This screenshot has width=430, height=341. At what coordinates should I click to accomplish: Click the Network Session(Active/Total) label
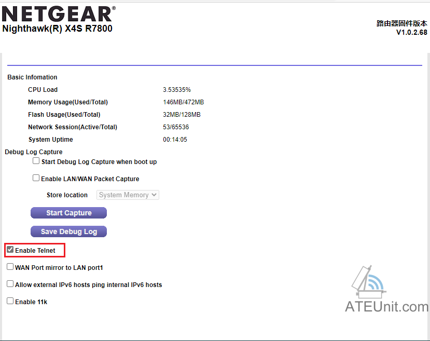73,127
